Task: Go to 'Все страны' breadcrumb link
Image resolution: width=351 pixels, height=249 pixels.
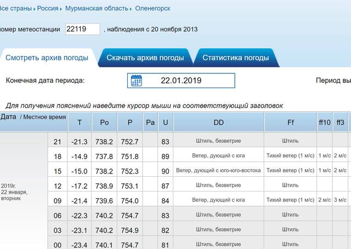Action: [x=16, y=8]
